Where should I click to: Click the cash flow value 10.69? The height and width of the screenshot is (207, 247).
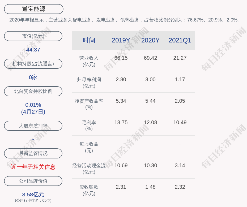tap(121, 165)
